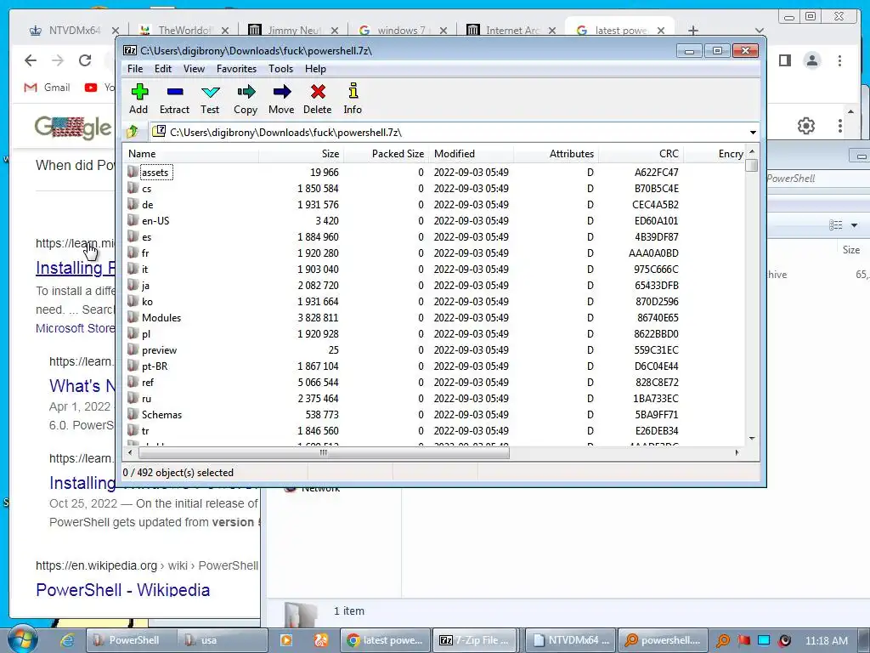870x653 pixels.
Task: Open Chrome's tab search dropdown chevron
Action: click(x=760, y=31)
